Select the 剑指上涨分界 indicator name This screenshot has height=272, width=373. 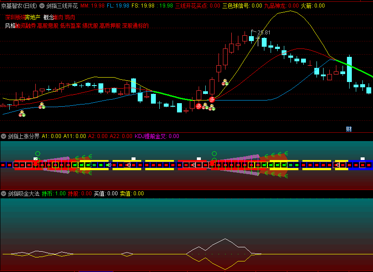coord(23,136)
